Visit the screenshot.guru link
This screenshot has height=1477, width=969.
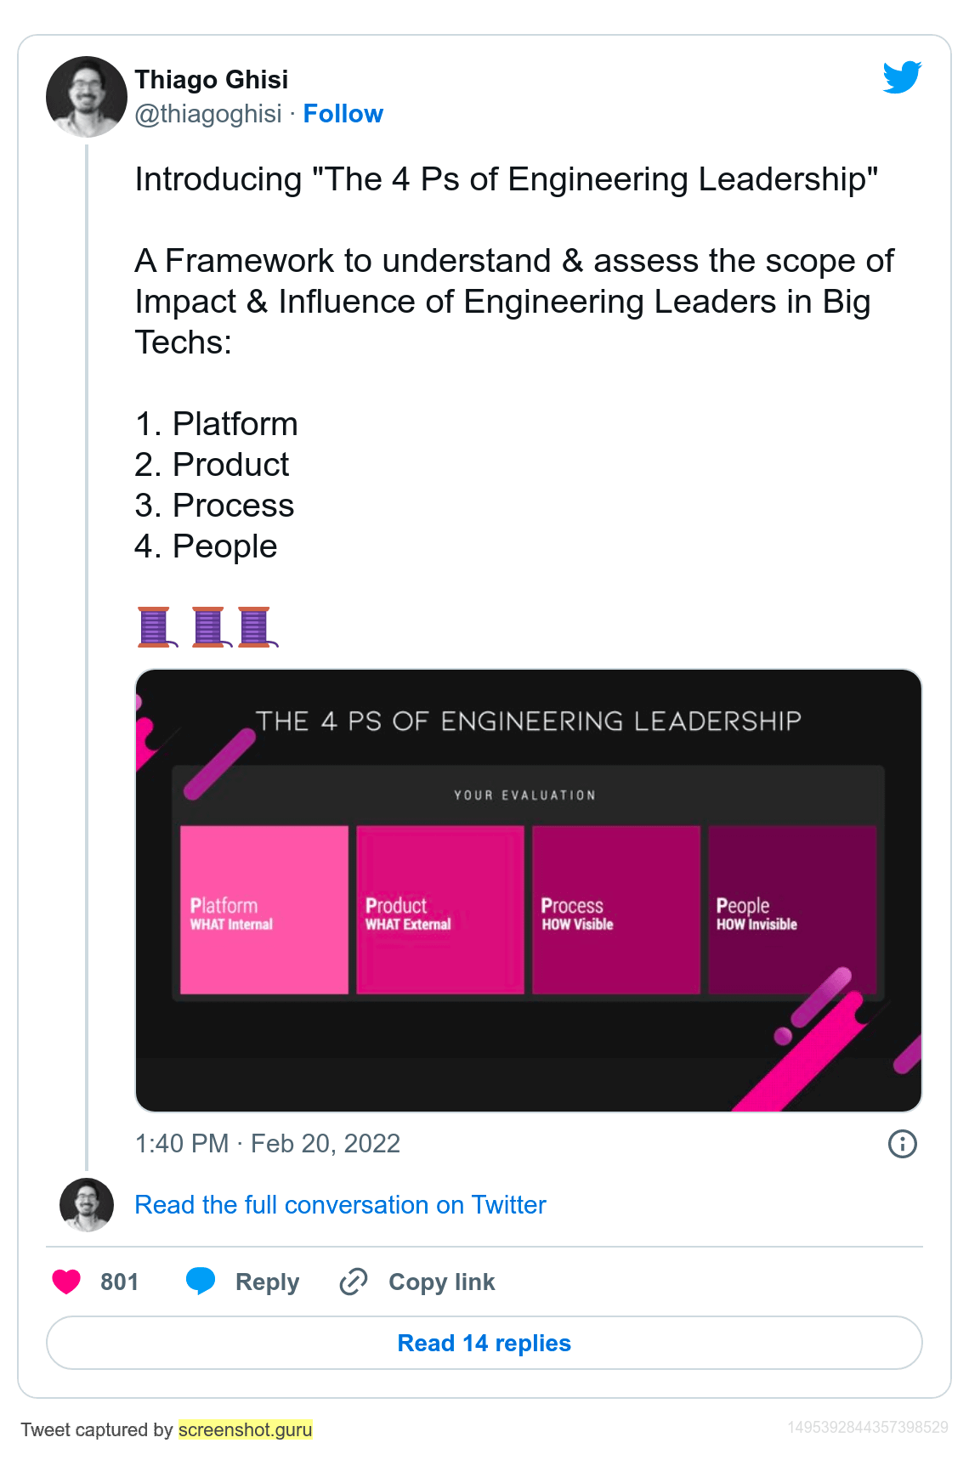246,1429
